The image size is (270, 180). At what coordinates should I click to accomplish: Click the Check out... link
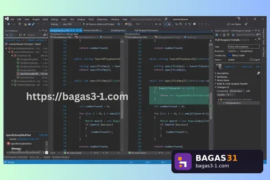pyautogui.click(x=247, y=67)
